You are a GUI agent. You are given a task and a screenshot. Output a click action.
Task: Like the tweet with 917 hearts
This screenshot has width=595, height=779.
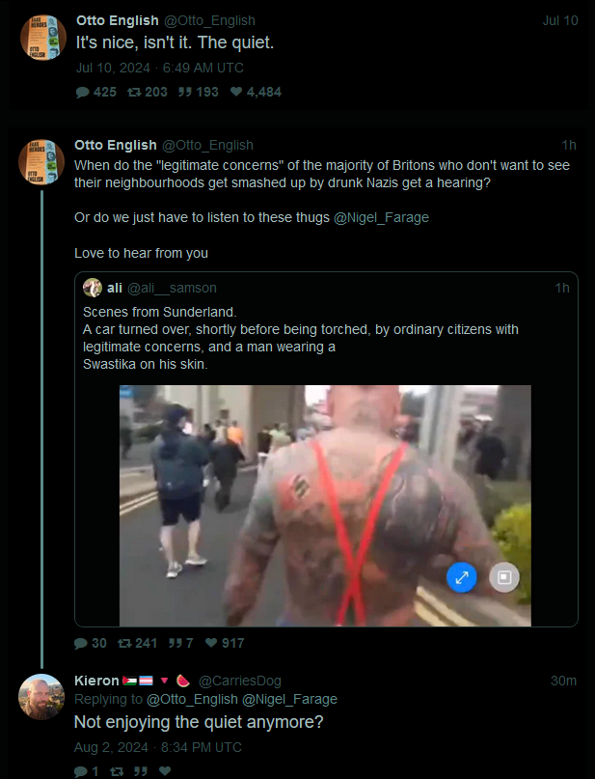pyautogui.click(x=211, y=643)
